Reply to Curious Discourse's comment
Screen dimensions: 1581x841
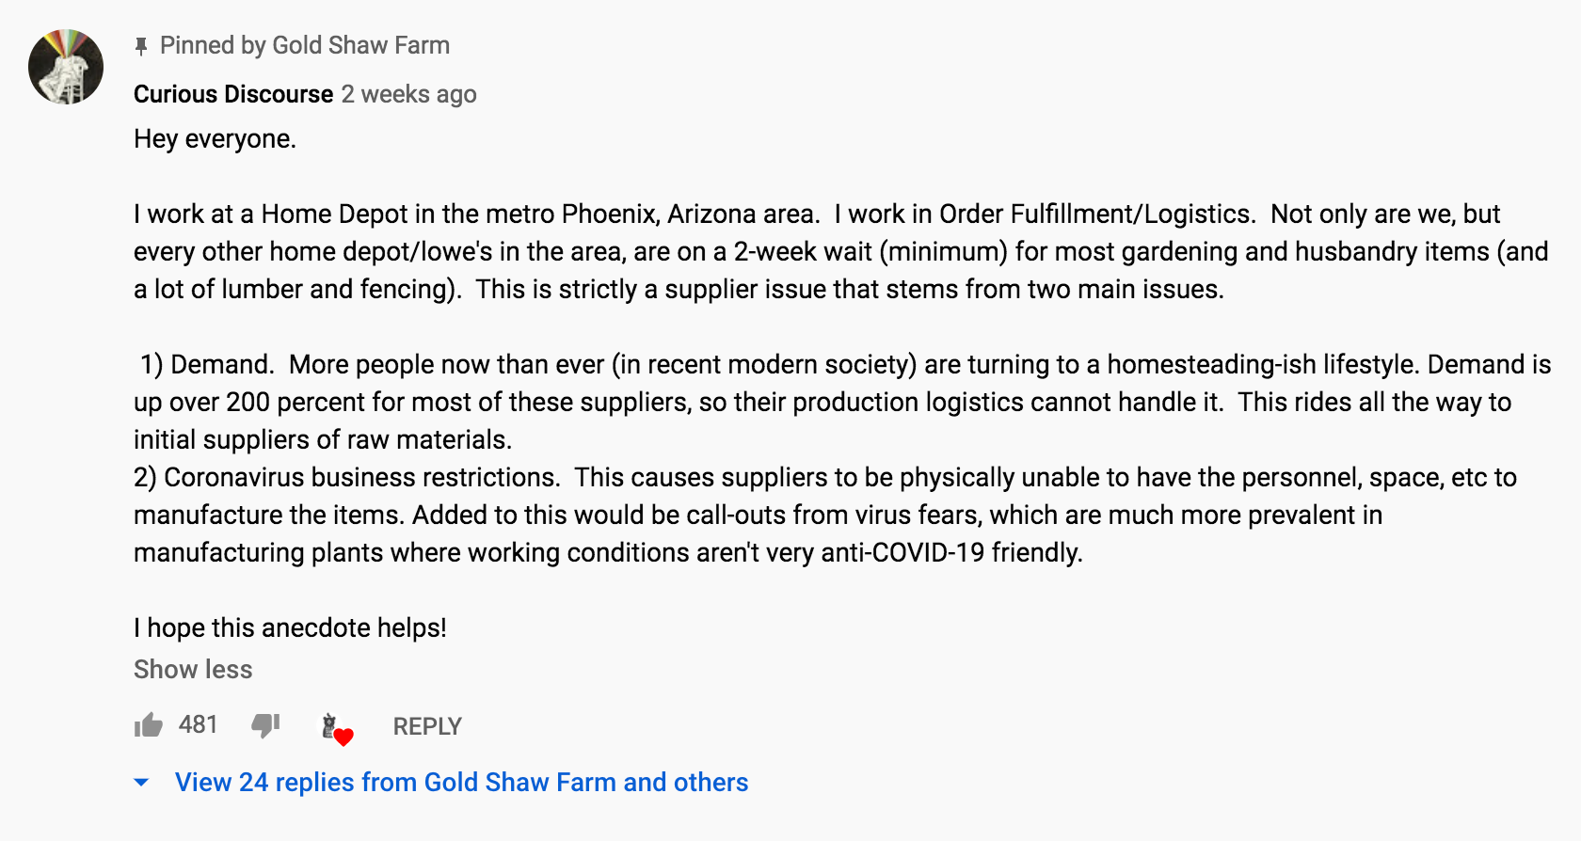point(427,726)
